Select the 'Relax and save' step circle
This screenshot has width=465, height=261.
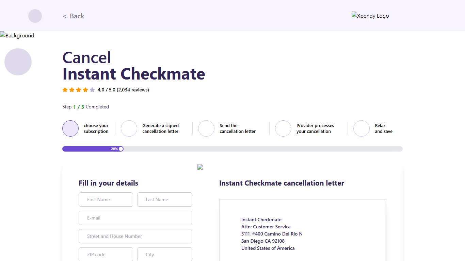pyautogui.click(x=362, y=128)
